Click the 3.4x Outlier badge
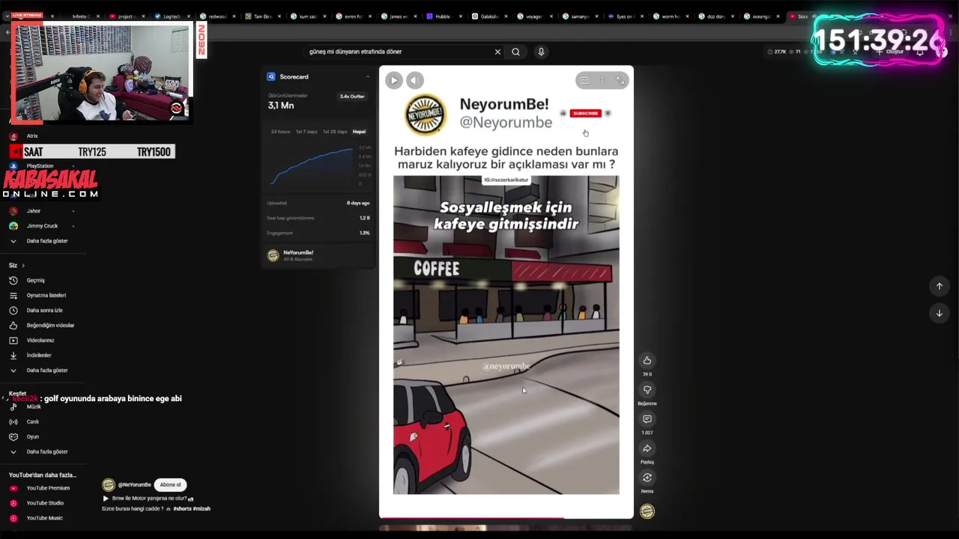This screenshot has height=539, width=959. coord(352,97)
